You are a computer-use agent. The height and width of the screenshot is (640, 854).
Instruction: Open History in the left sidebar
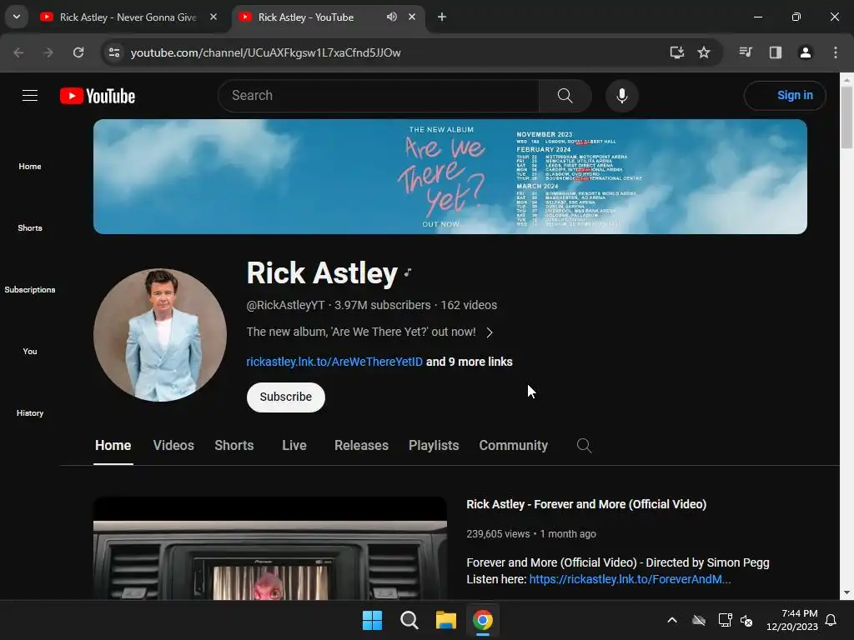click(30, 412)
